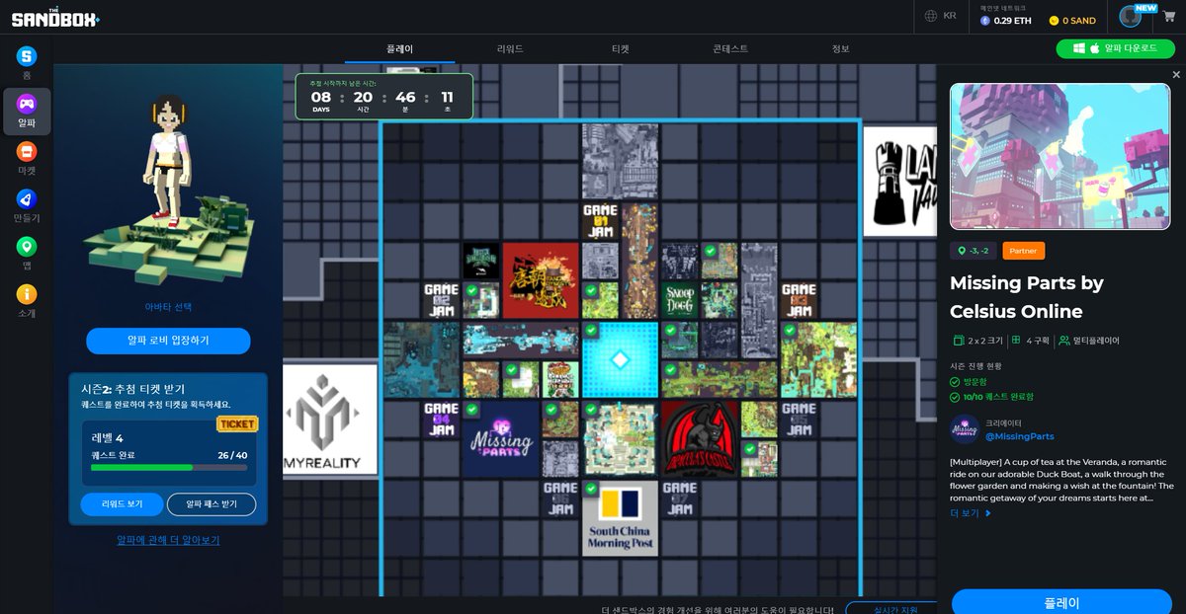Click the 아바타 선택 link
This screenshot has width=1186, height=614.
(x=168, y=307)
